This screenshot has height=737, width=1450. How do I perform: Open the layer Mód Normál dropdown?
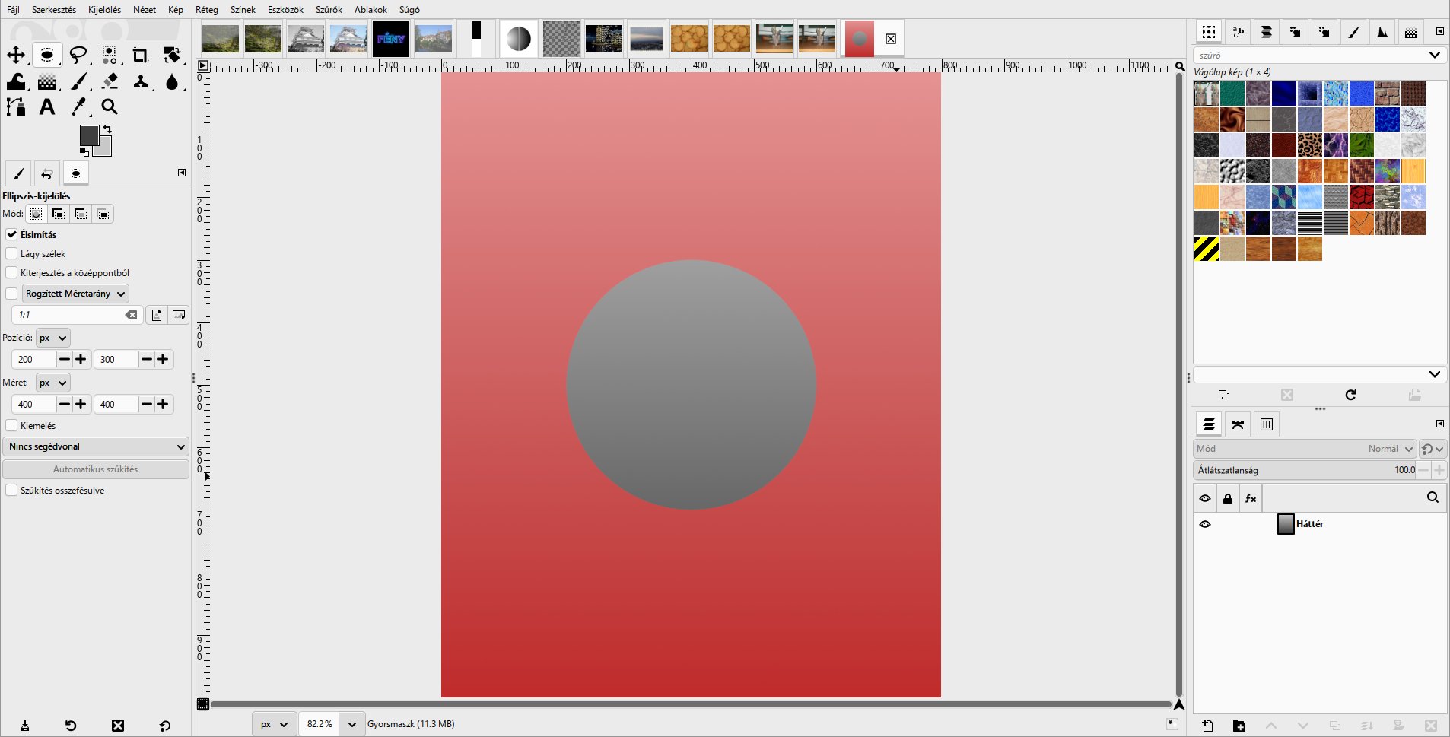[1304, 449]
